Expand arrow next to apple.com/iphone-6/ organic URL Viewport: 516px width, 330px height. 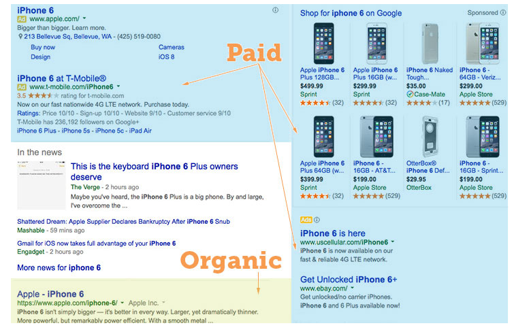click(x=123, y=303)
